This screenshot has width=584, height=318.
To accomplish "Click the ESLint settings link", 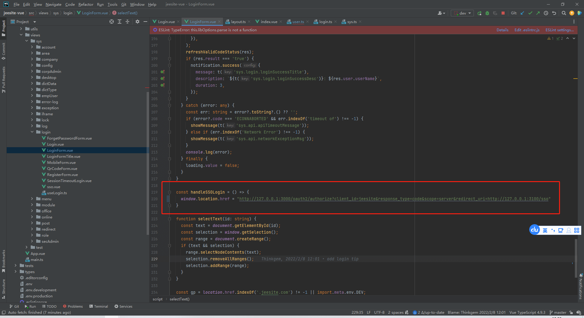I will pos(559,30).
